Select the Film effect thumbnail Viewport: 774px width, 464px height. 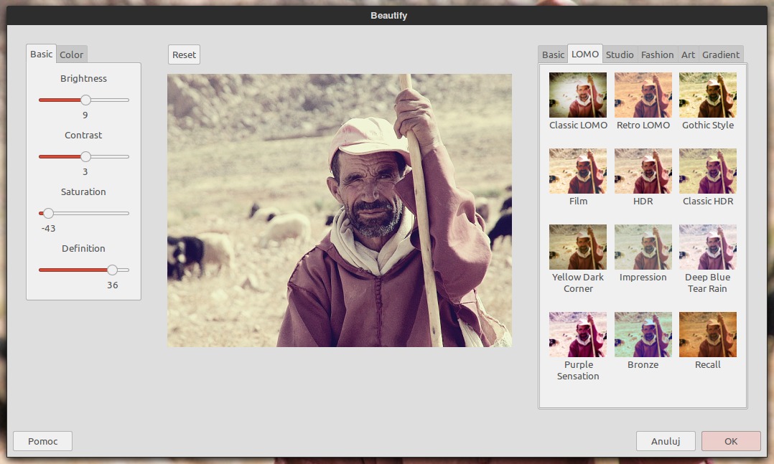[577, 171]
